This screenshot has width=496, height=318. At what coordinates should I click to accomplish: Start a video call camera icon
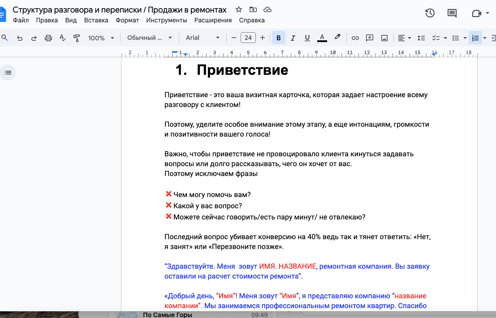coord(476,13)
